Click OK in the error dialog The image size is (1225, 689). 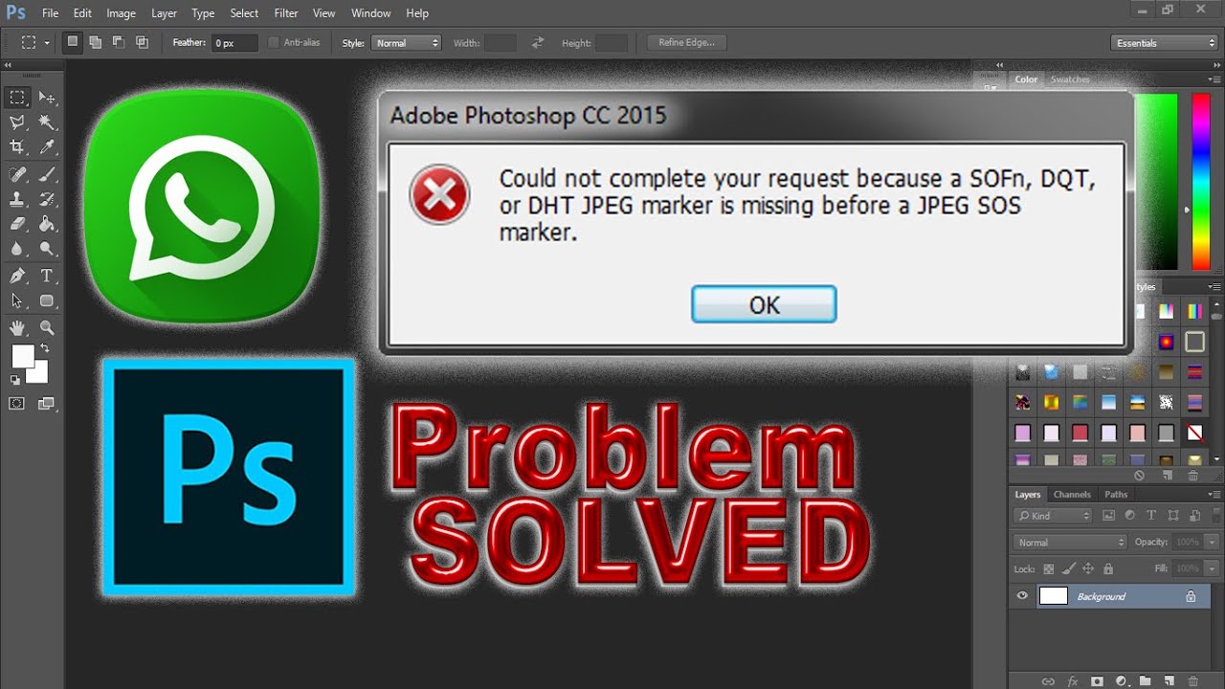[x=764, y=304]
